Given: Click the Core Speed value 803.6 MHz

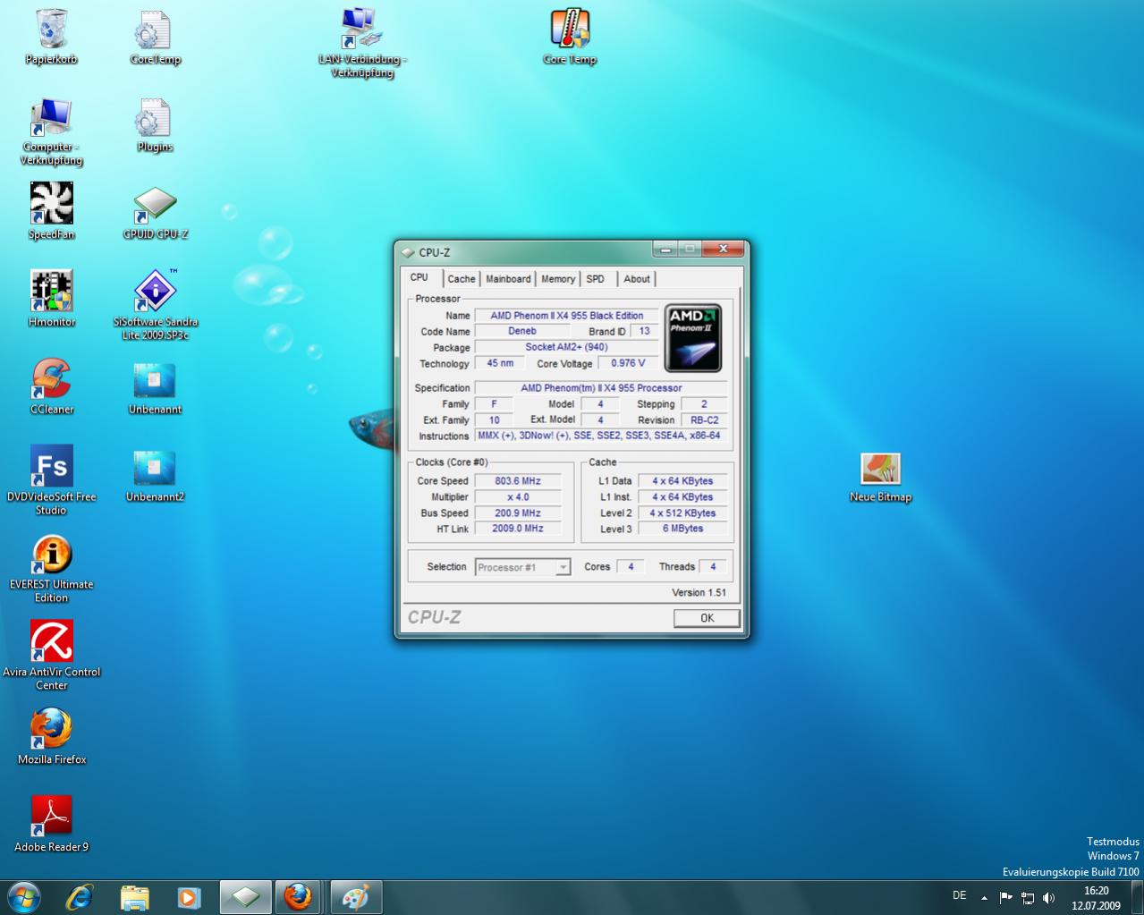Looking at the screenshot, I should (518, 480).
